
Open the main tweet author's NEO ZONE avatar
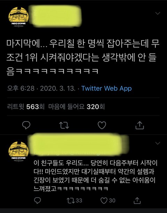point(18,17)
